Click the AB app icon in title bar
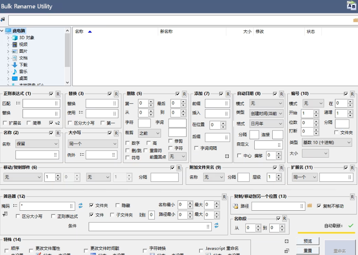358x255 pixels. (351, 5)
